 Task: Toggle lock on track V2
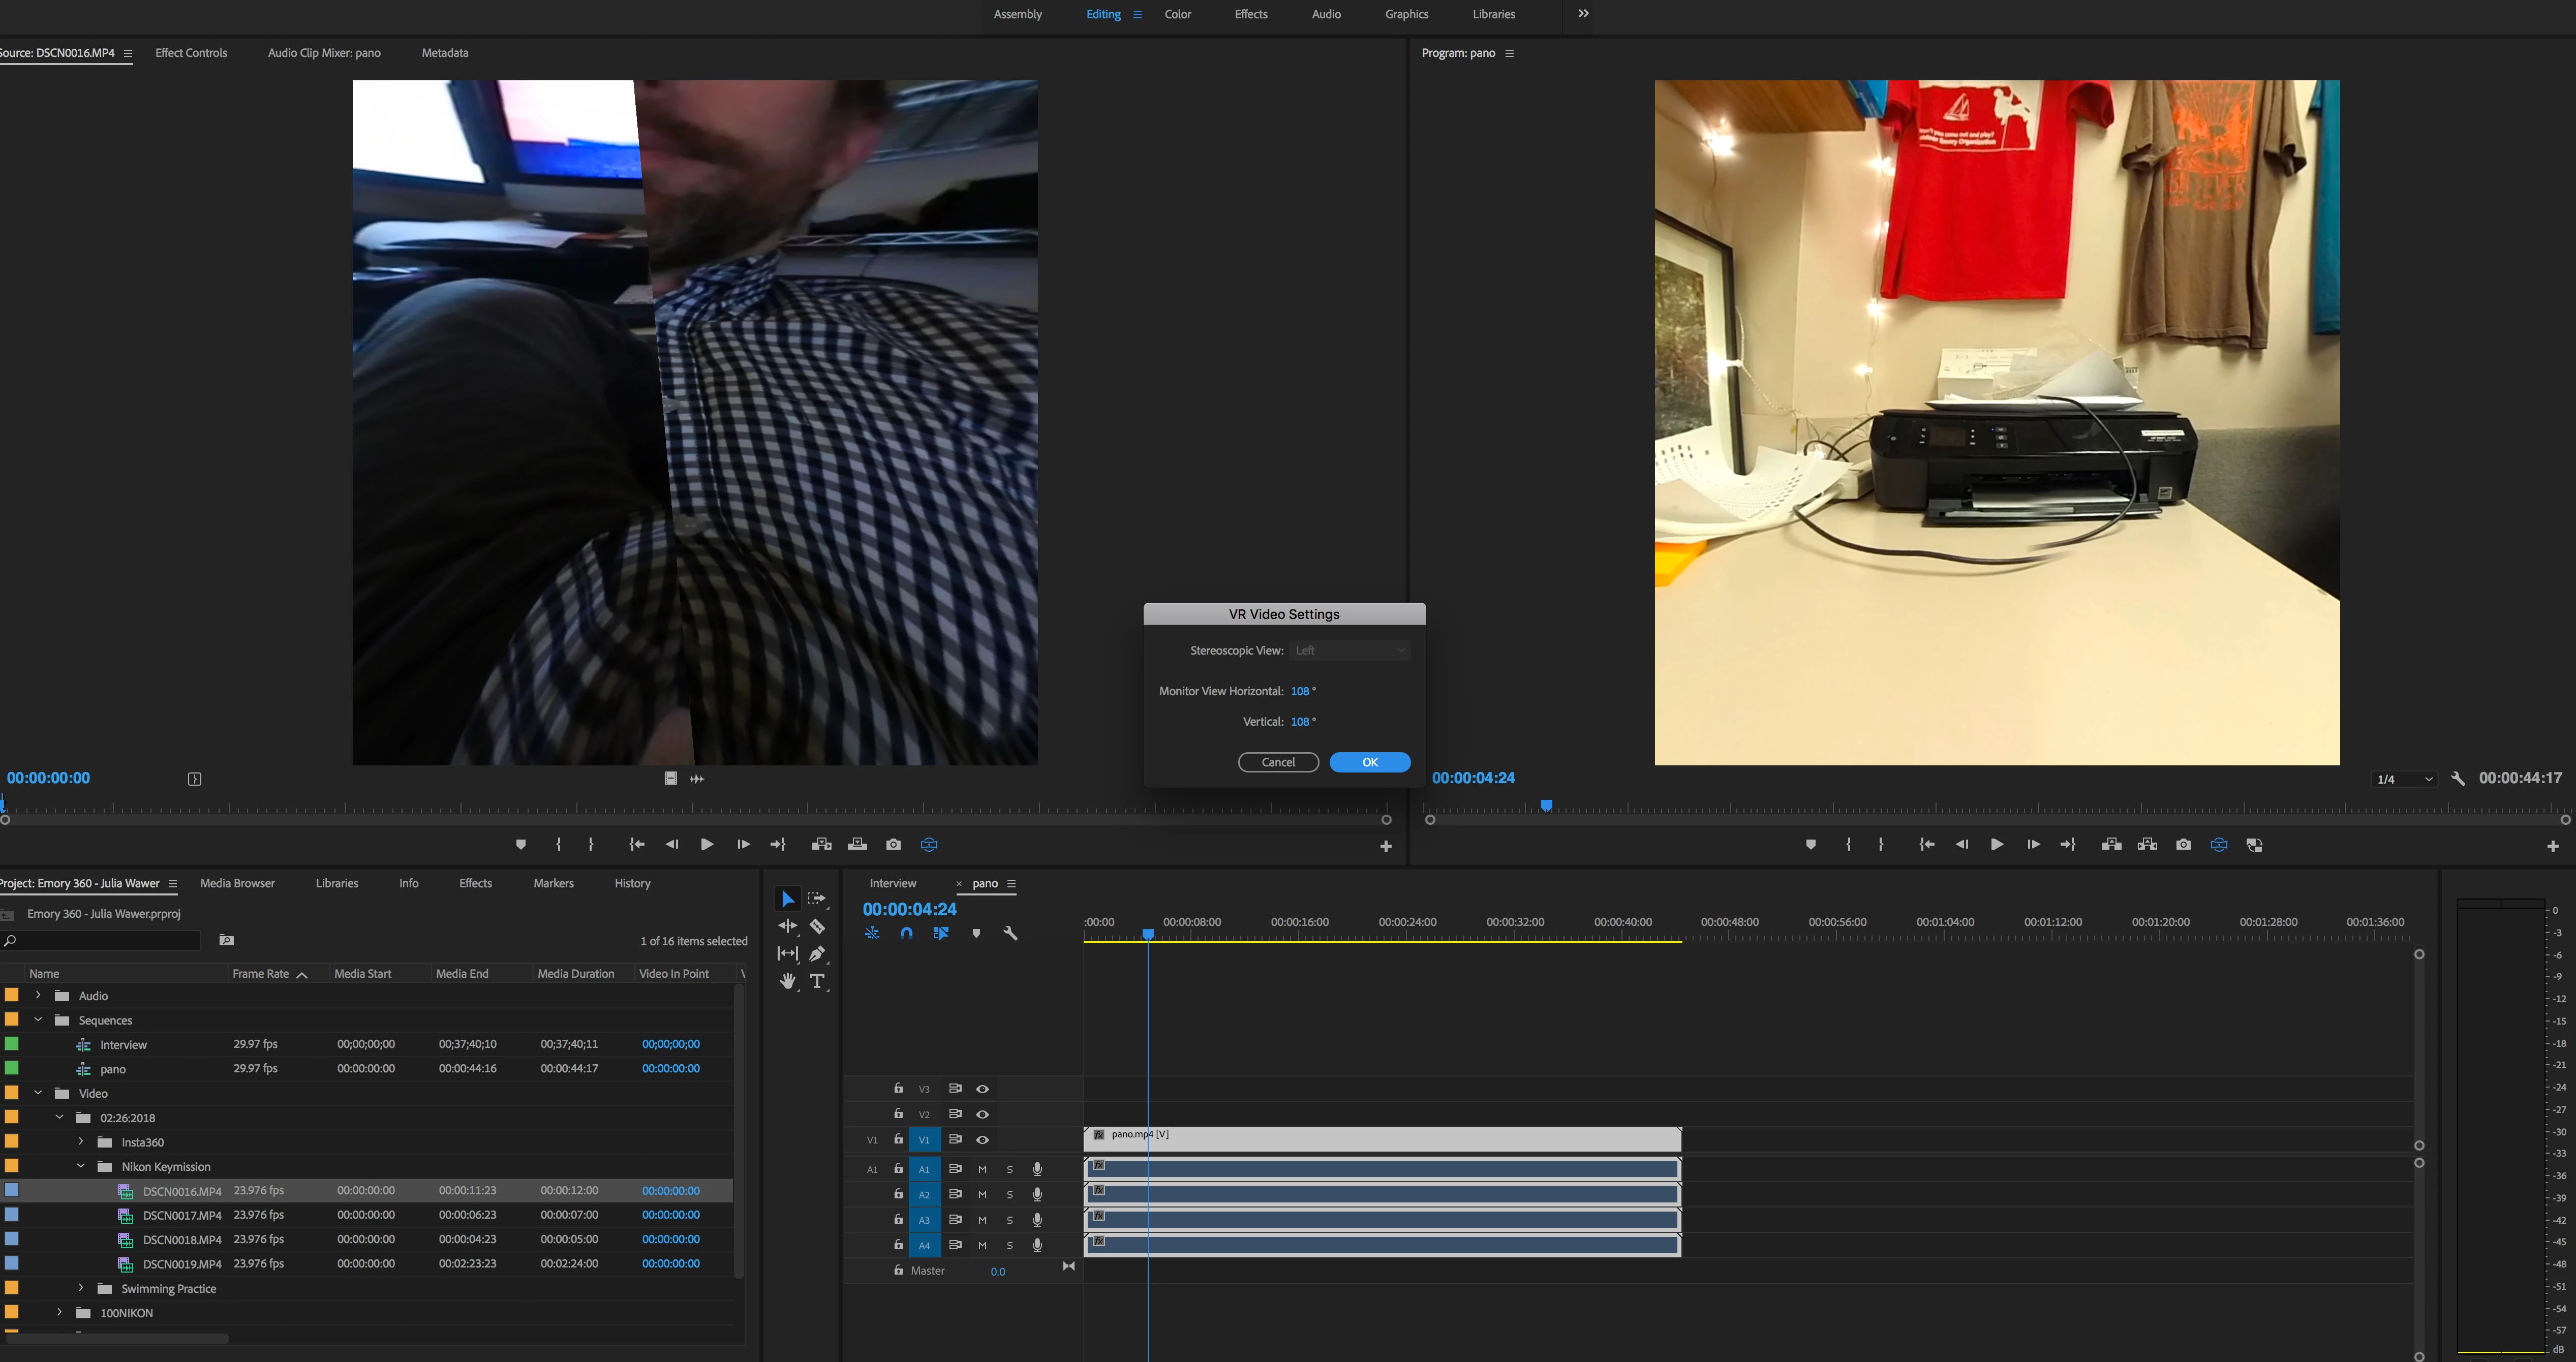[898, 1114]
